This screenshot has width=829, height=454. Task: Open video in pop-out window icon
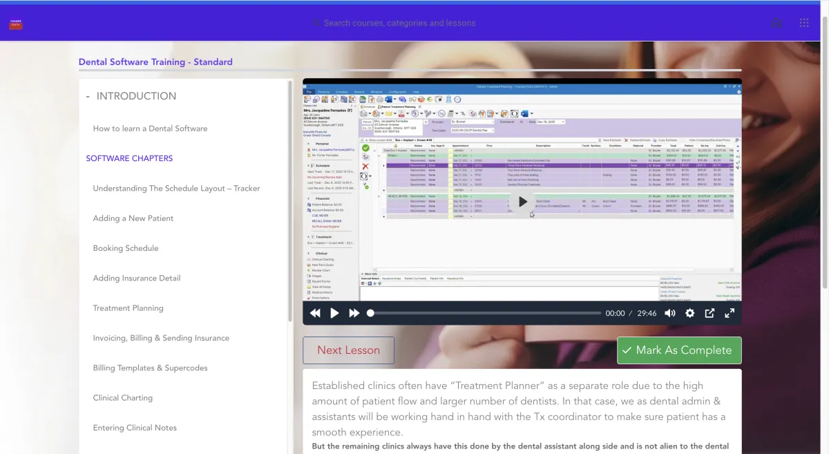[x=709, y=313]
